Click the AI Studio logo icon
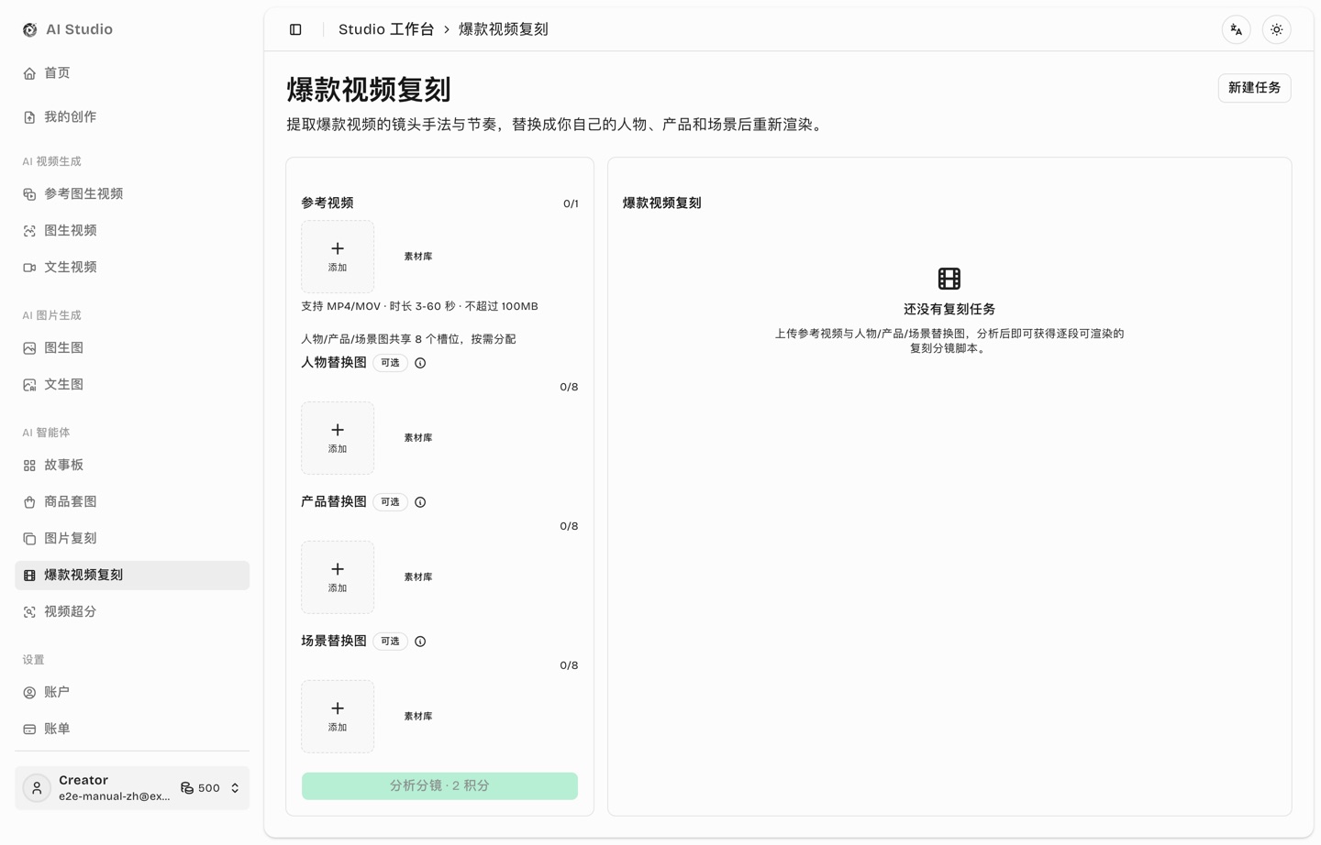 [x=30, y=29]
